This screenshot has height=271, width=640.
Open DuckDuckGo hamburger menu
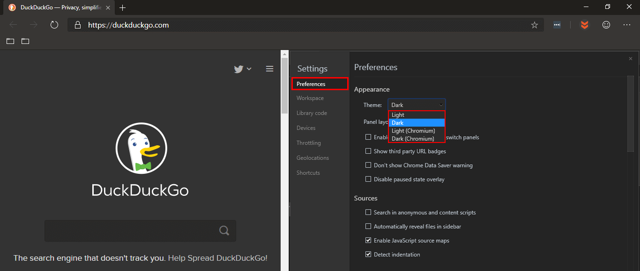coord(269,69)
